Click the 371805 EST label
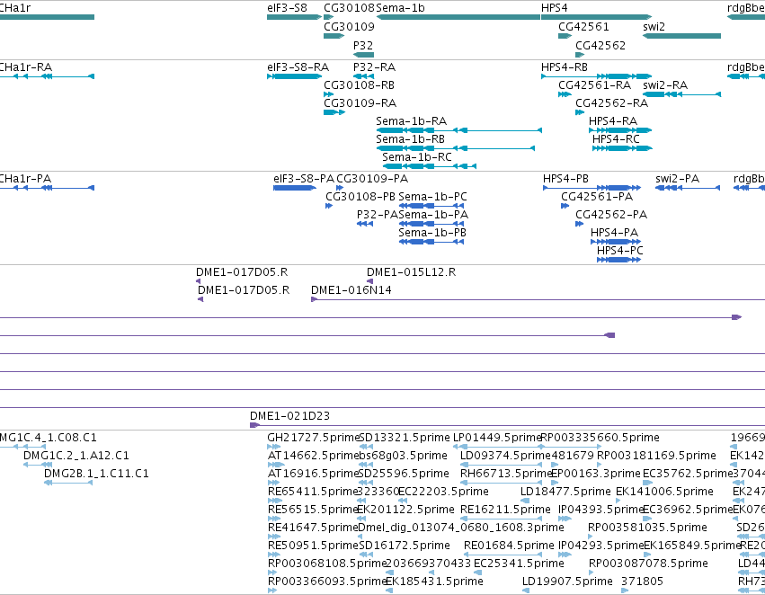 (x=642, y=582)
